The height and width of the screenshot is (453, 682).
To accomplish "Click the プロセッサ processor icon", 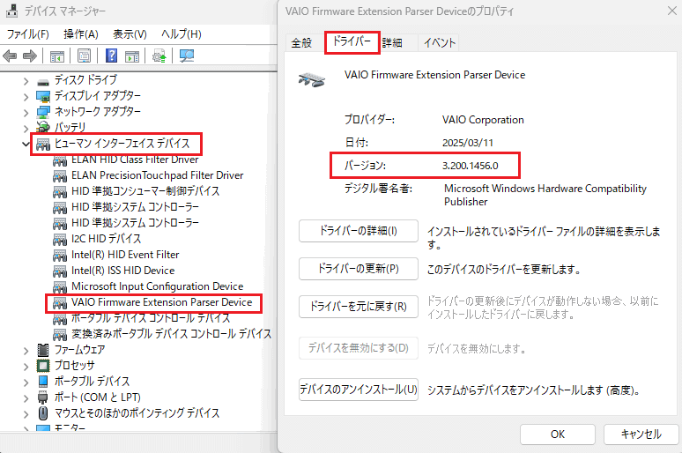I will 43,366.
